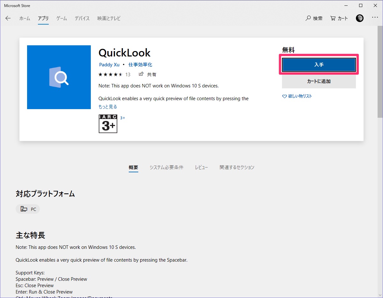Click the heart icon next to 欲しい物リスト

284,96
